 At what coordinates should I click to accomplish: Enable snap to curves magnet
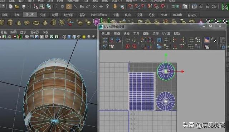click(137, 6)
